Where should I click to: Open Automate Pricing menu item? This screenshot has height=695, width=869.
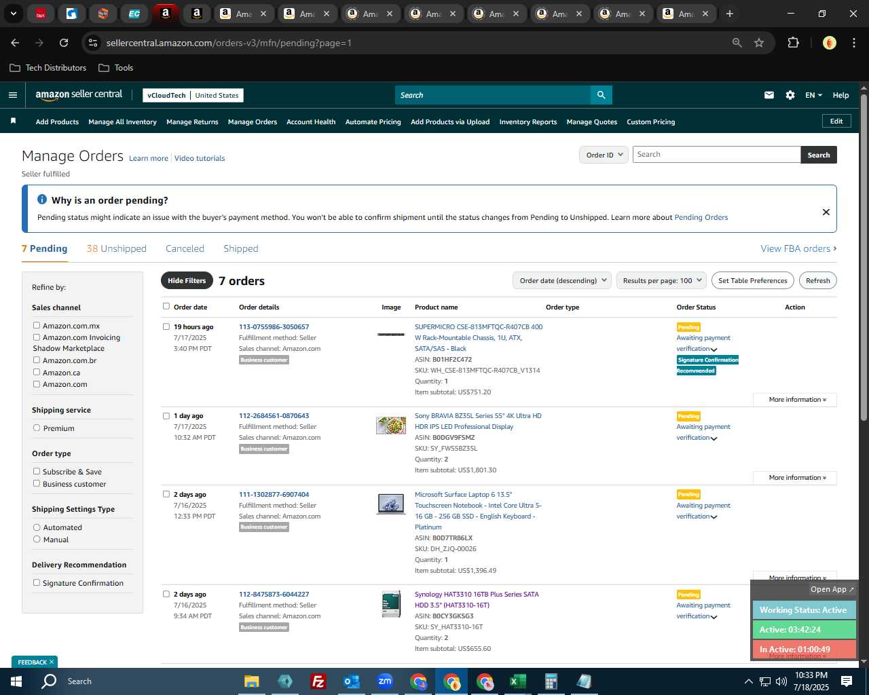click(373, 122)
